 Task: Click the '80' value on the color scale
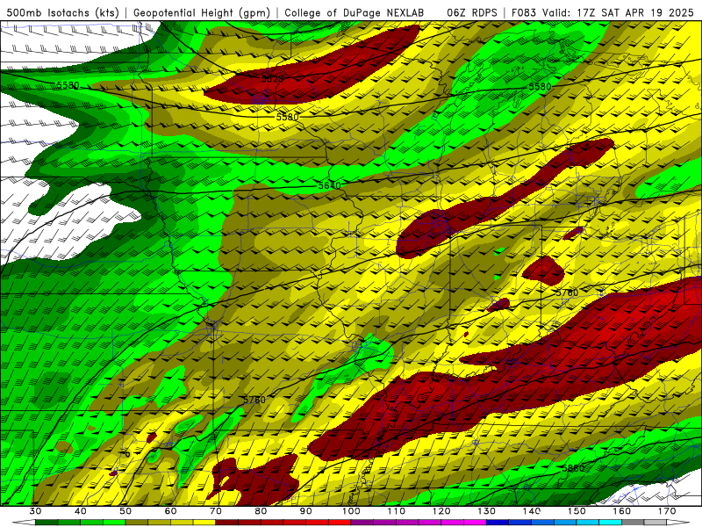click(261, 511)
